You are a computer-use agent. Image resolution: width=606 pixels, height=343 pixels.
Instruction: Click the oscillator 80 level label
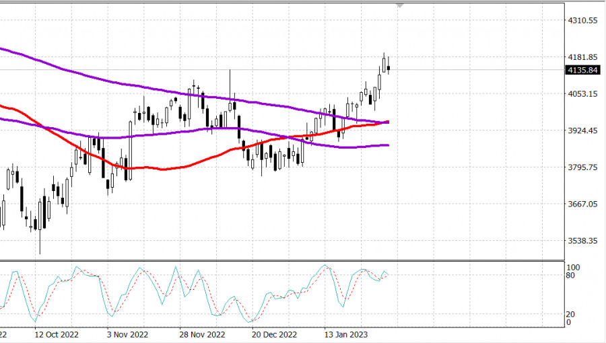click(570, 275)
